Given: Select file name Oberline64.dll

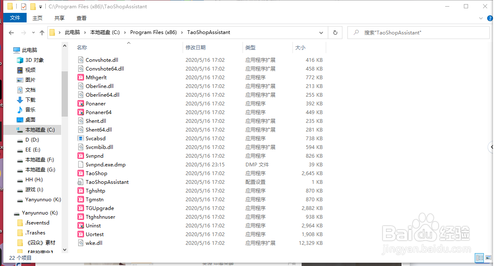Looking at the screenshot, I should click(x=103, y=95).
